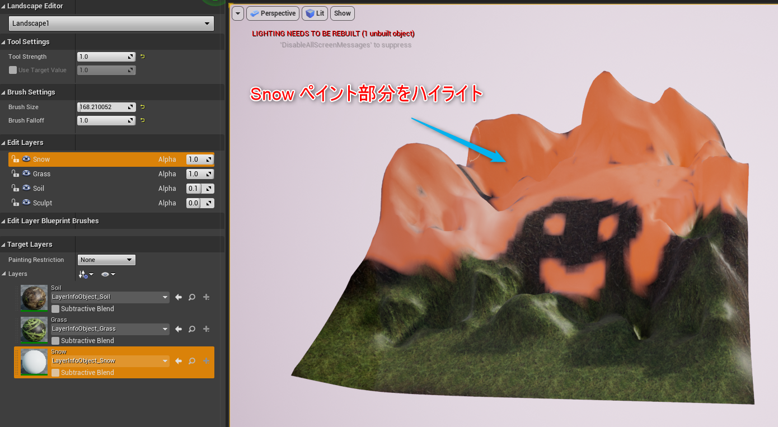Toggle lock on the Sculpt edit layer
The image size is (778, 427).
[x=15, y=203]
